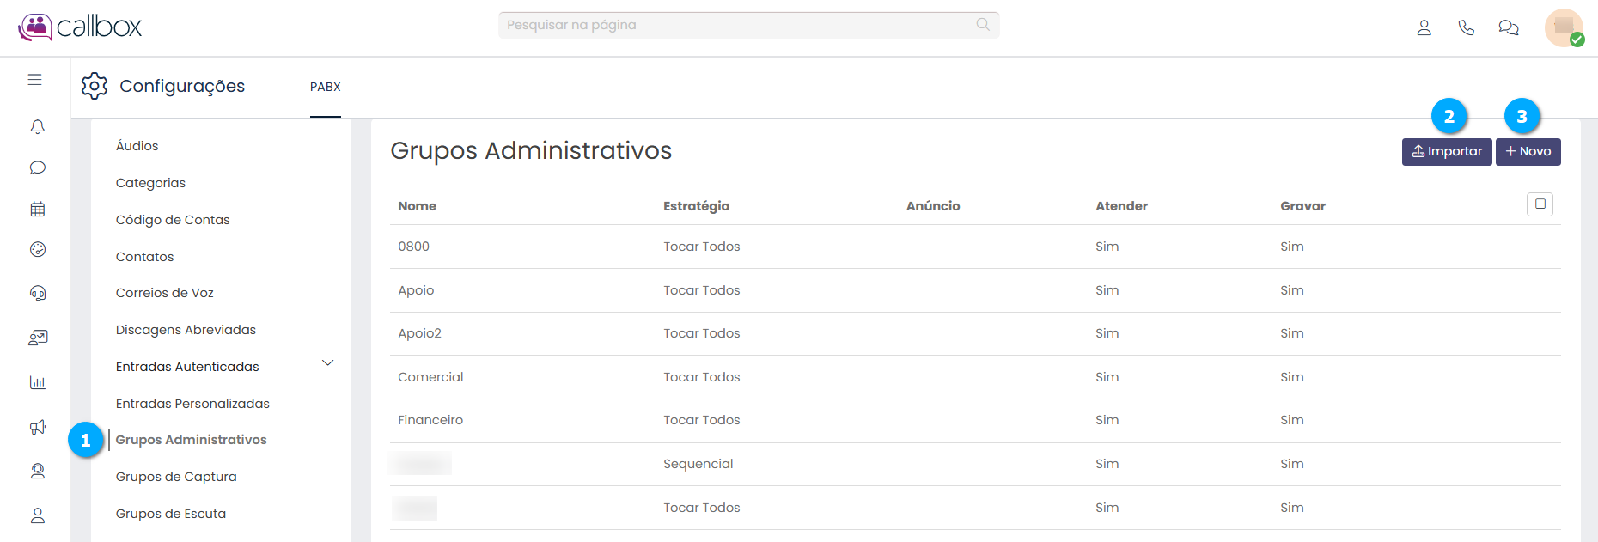Focus the Pesquisar na página search field
The width and height of the screenshot is (1598, 542).
[x=739, y=25]
